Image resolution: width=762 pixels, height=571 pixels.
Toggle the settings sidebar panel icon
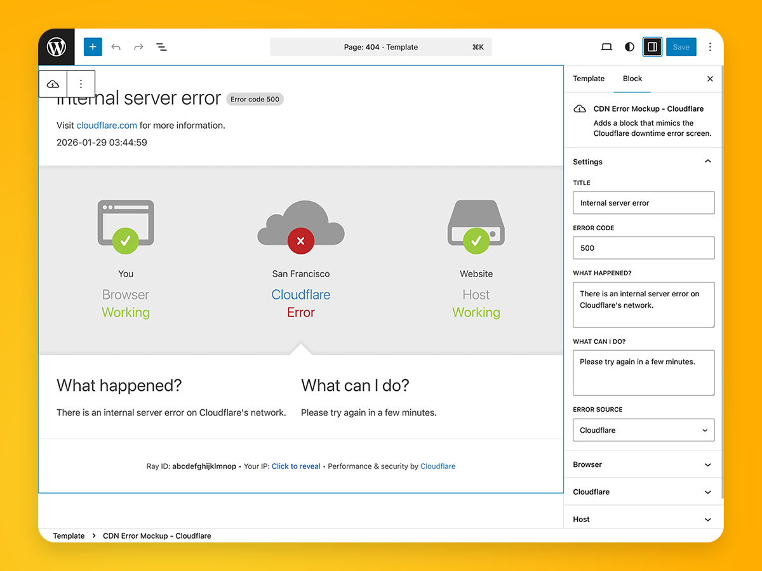click(652, 47)
